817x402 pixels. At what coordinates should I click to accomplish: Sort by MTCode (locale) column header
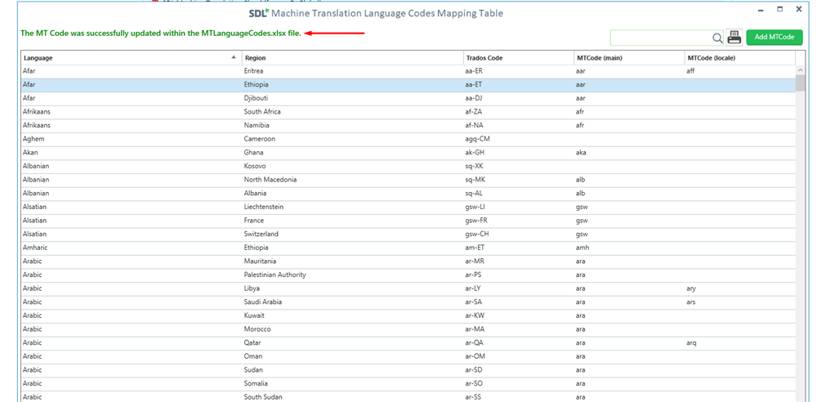tap(739, 58)
